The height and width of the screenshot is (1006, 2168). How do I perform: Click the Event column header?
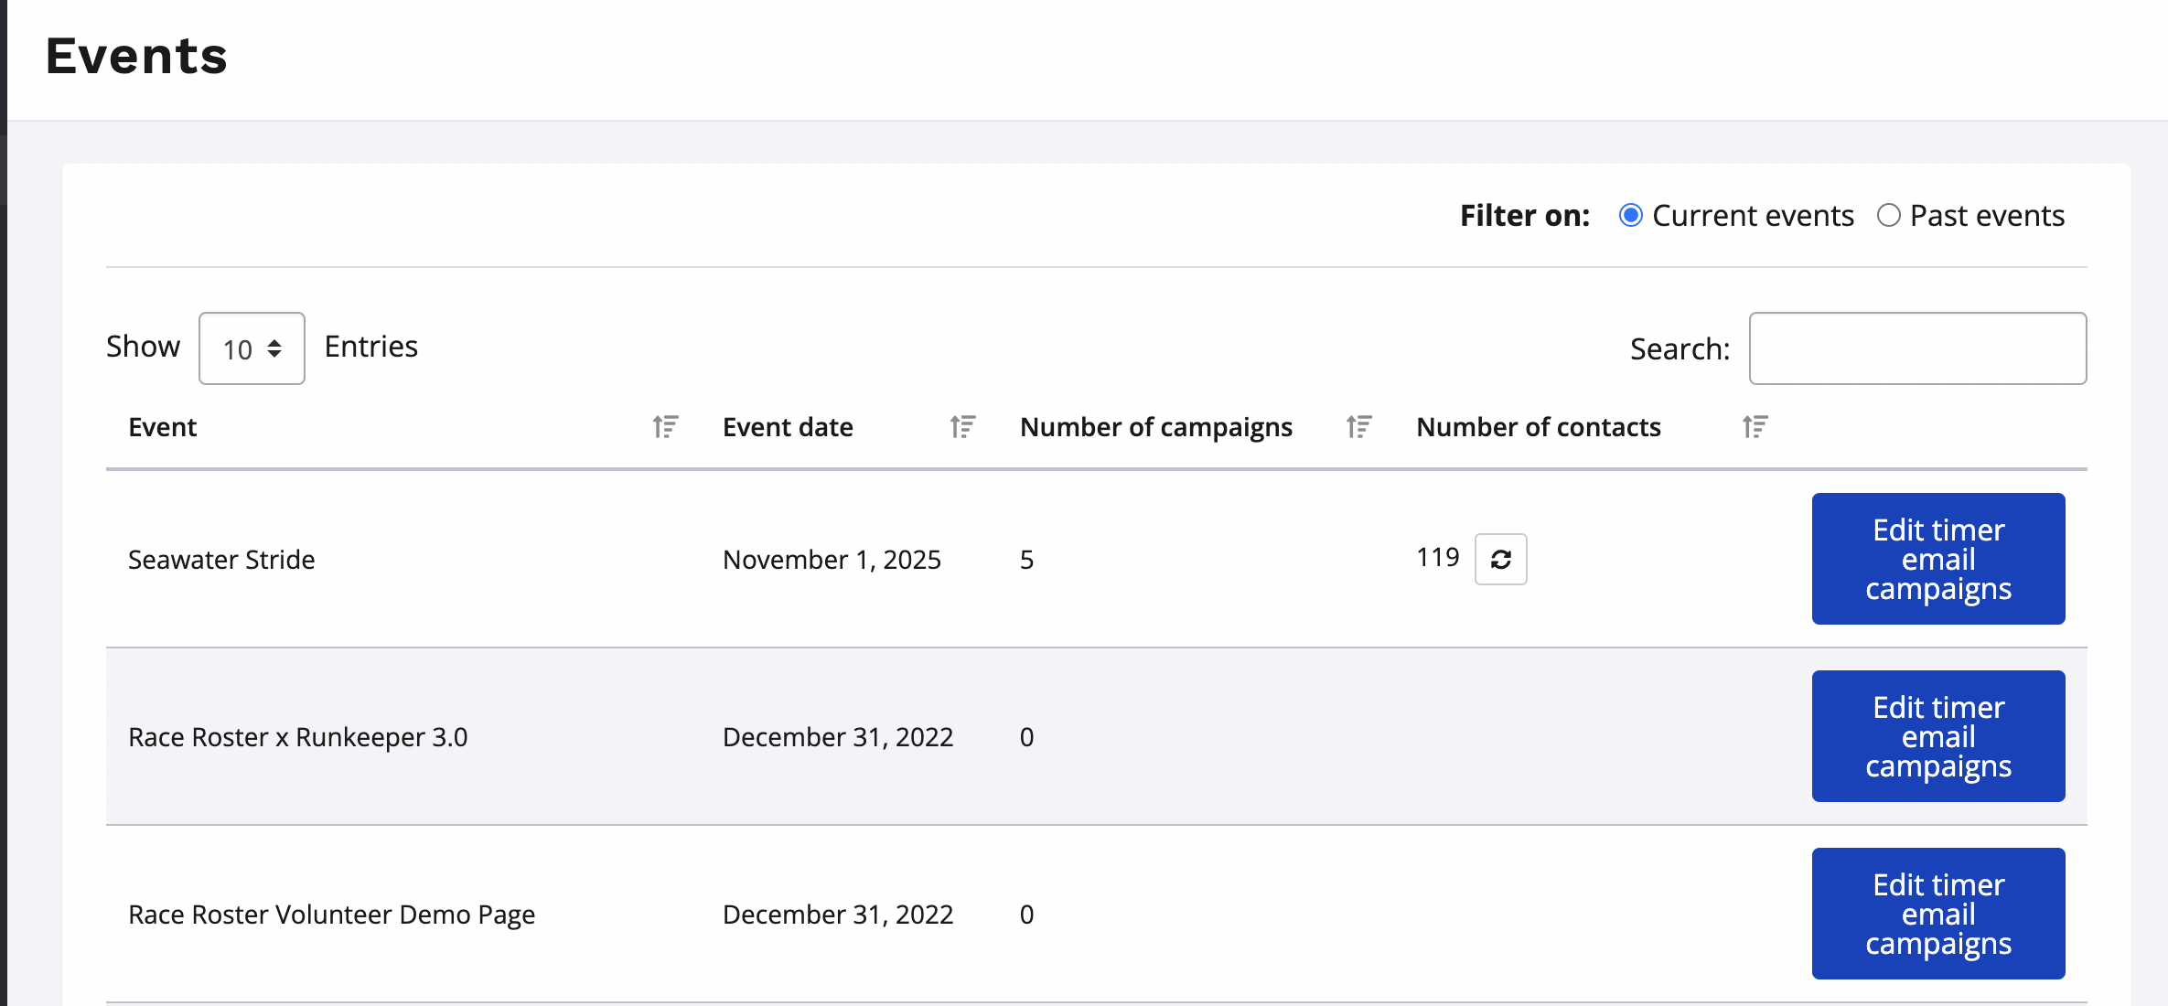163,427
